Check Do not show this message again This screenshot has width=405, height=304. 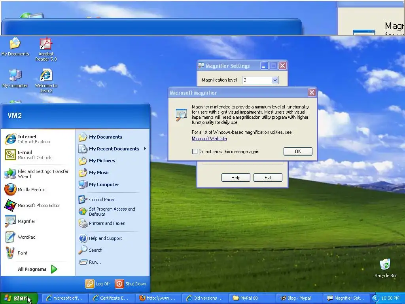pyautogui.click(x=195, y=152)
